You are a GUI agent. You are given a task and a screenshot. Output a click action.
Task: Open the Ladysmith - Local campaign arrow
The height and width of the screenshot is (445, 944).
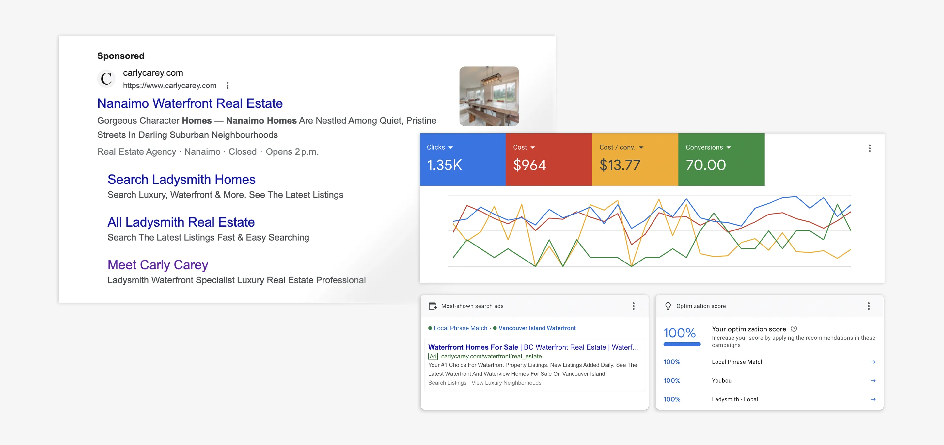coord(873,399)
